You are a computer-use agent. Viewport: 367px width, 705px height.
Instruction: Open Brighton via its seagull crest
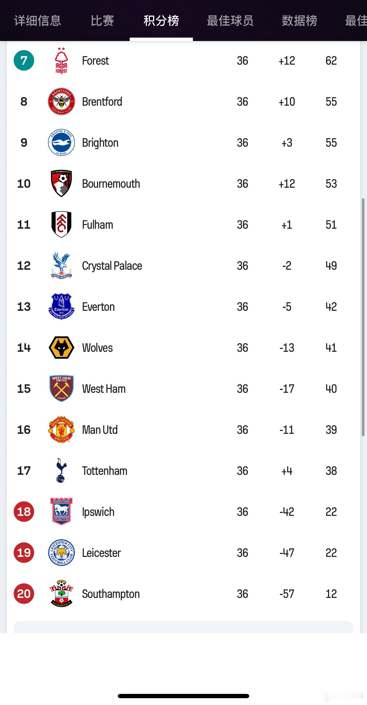coord(61,142)
